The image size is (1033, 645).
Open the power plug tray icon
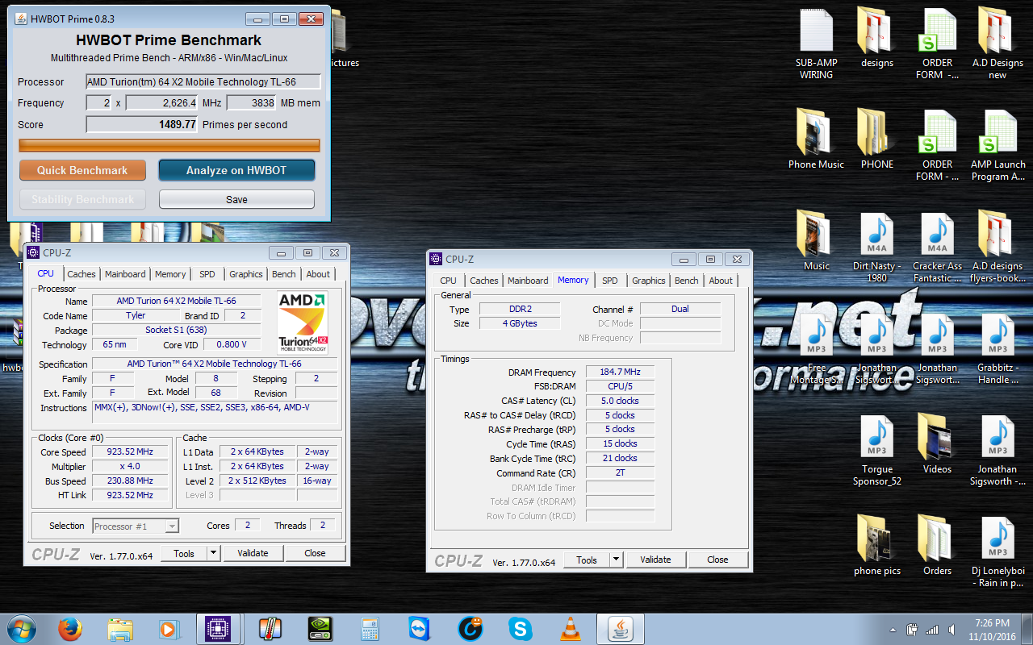(912, 630)
